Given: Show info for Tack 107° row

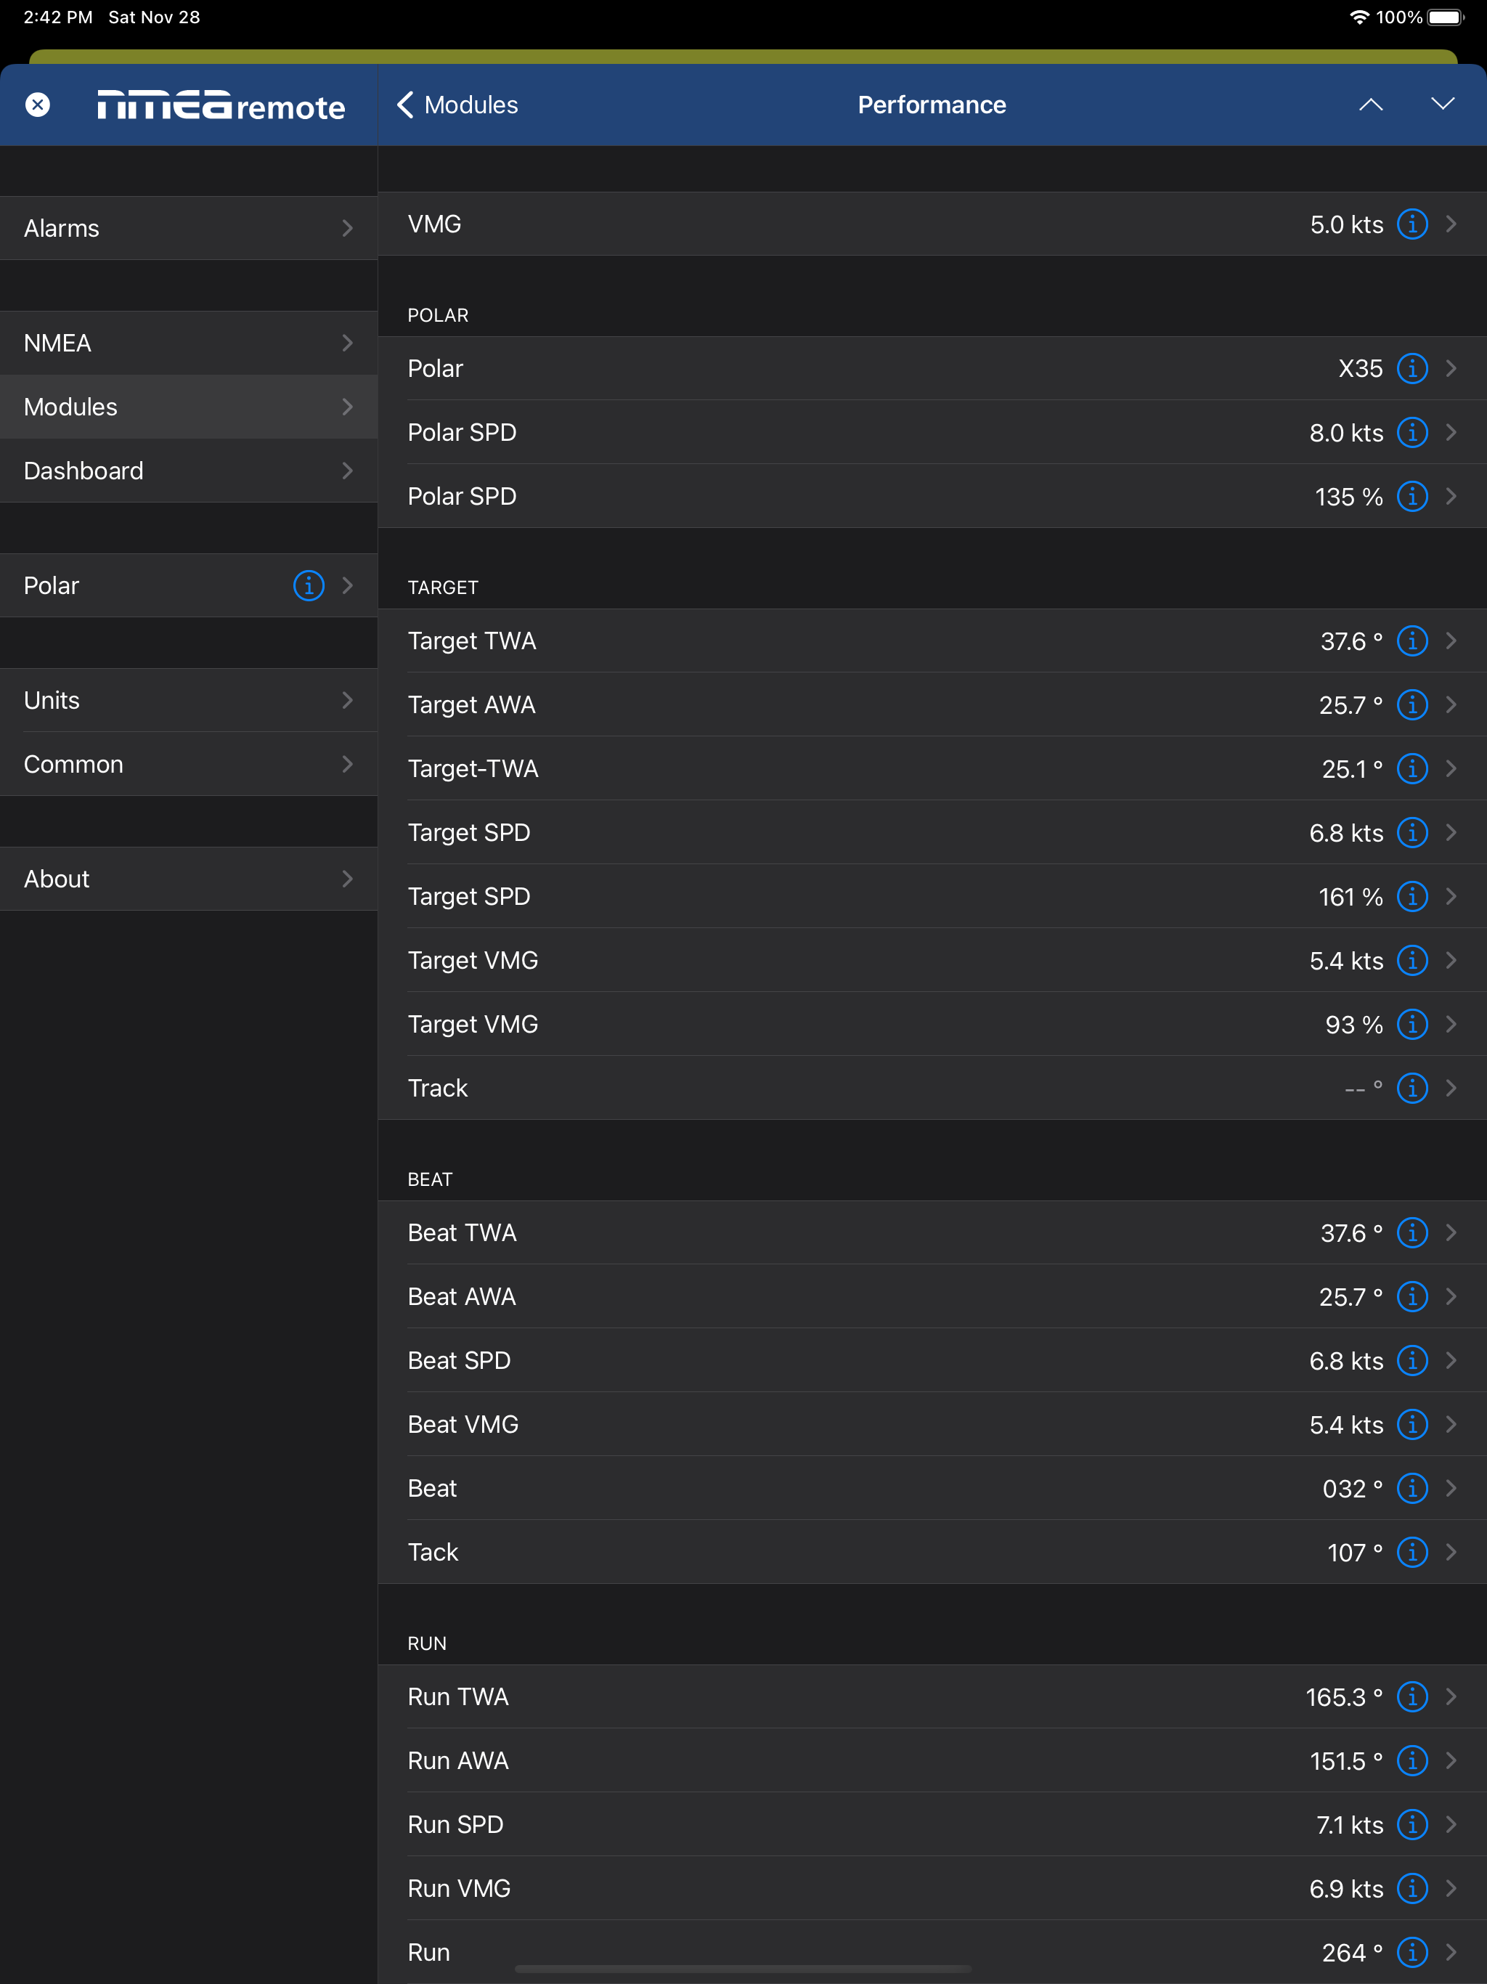Looking at the screenshot, I should (1411, 1553).
